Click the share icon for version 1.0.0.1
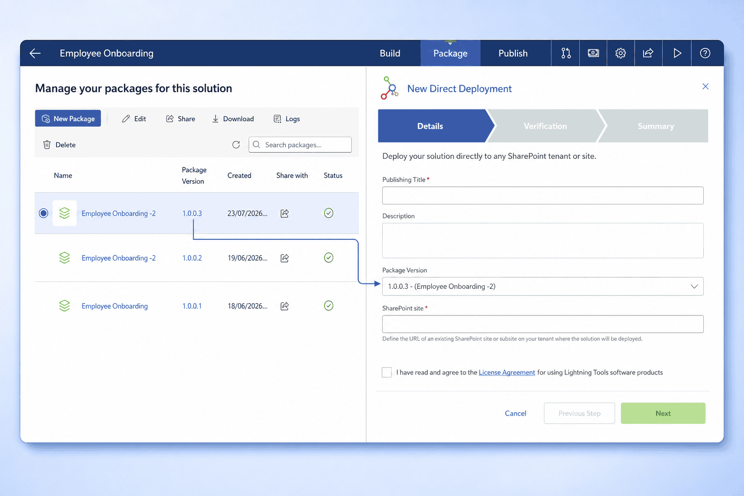The height and width of the screenshot is (496, 744). coord(285,306)
